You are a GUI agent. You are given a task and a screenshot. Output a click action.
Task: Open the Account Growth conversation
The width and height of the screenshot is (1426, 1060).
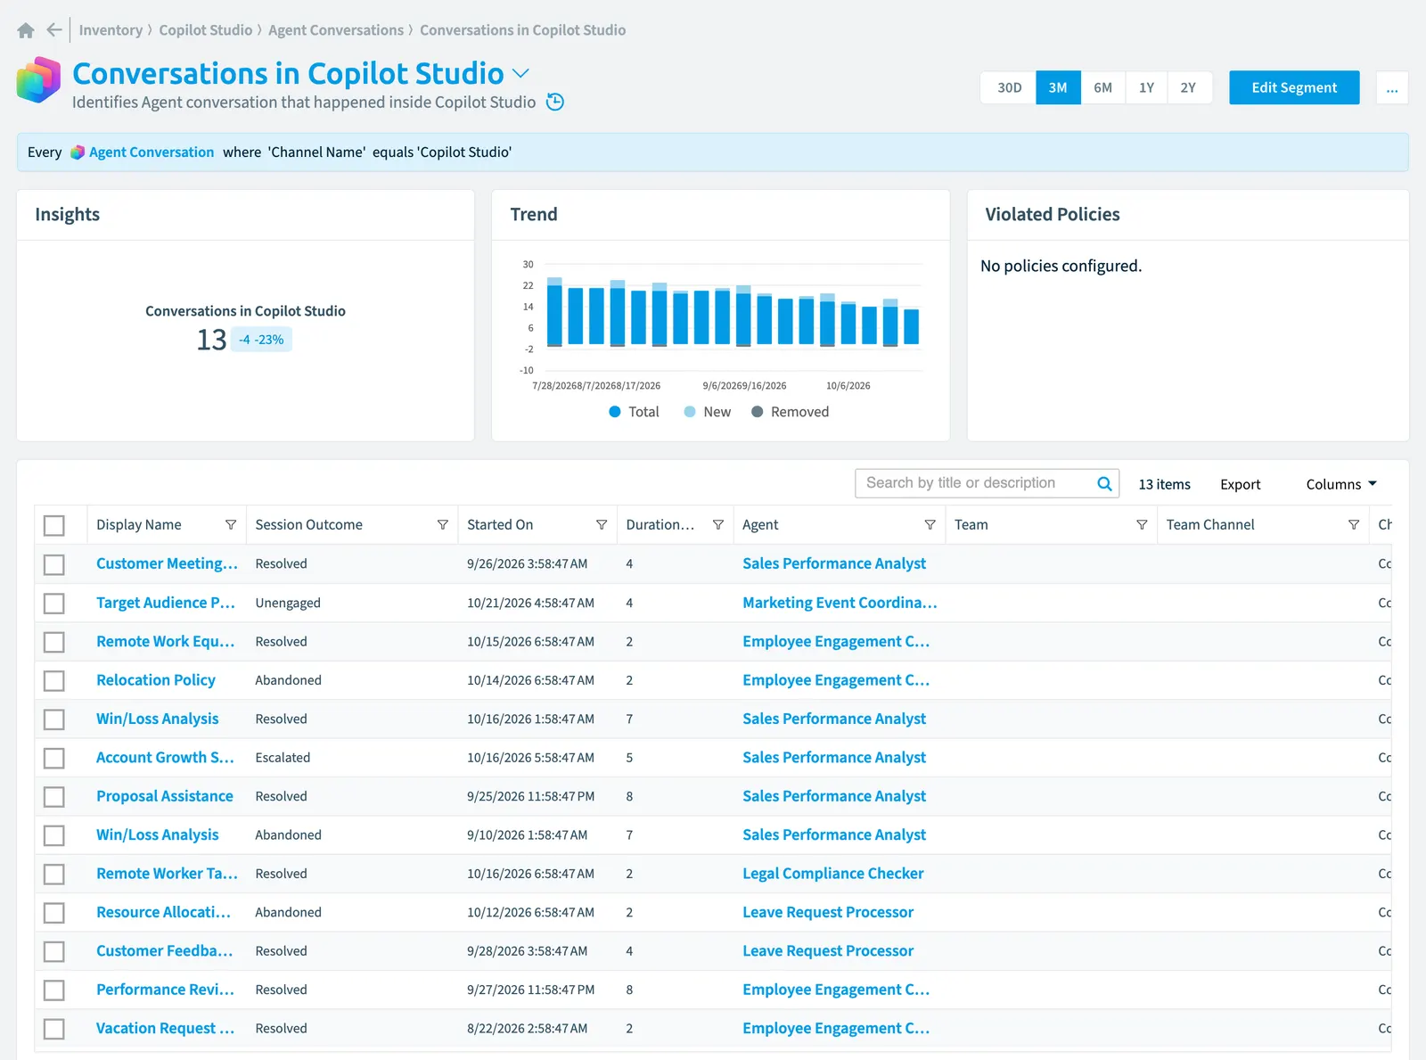[x=165, y=758]
